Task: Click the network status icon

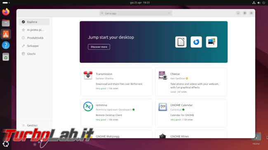Action: (254, 2)
